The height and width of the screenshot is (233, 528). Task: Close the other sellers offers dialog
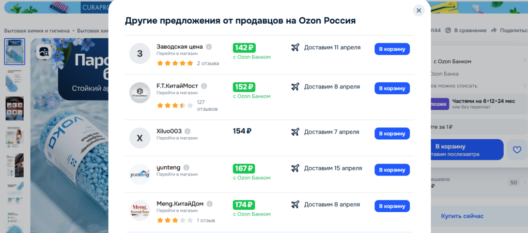[419, 11]
